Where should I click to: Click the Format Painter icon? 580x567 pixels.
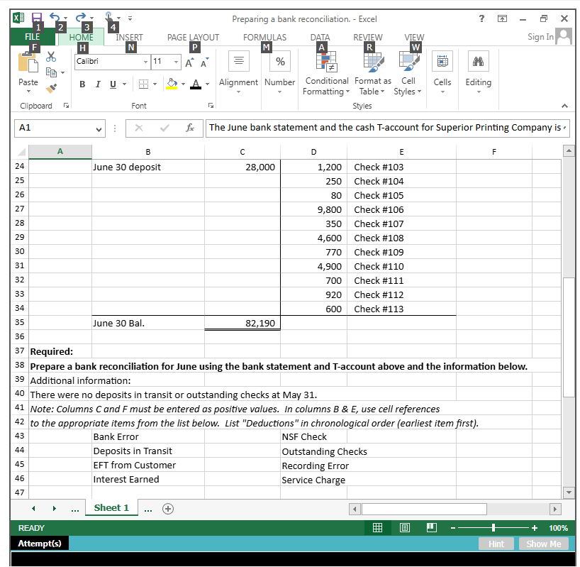coord(50,88)
